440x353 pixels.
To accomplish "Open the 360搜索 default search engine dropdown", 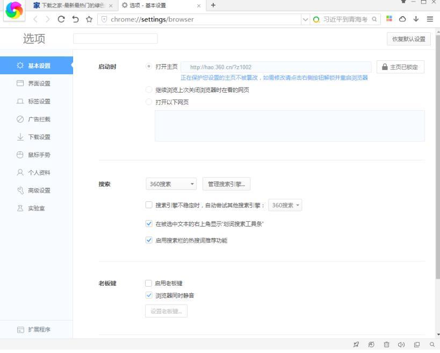I will point(171,184).
